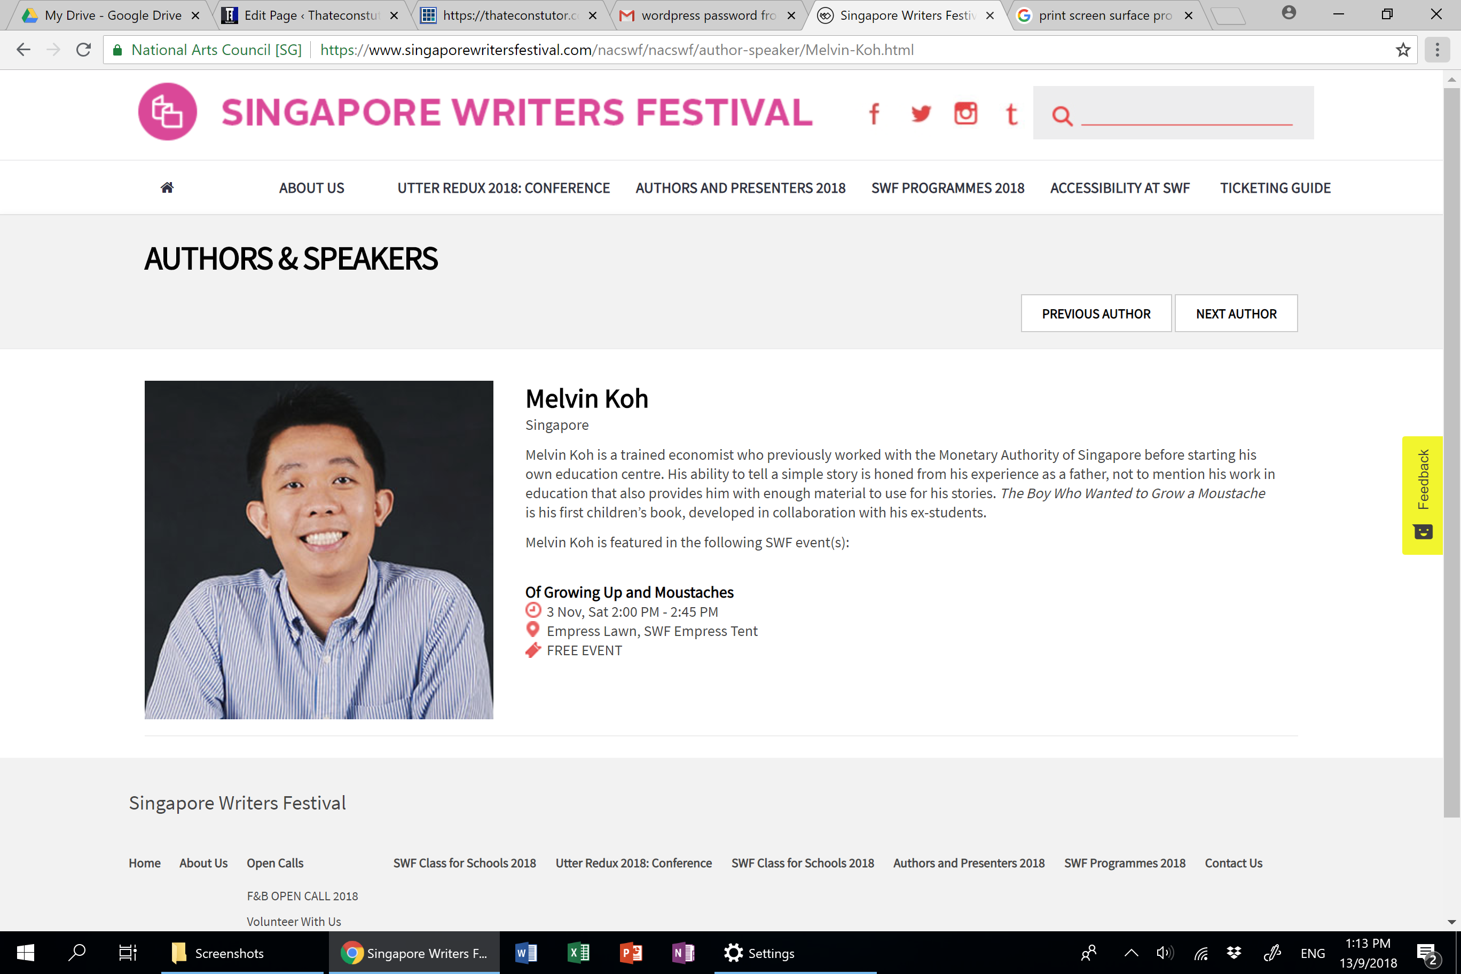The image size is (1461, 974).
Task: Switch to the thateconstutor.com tab
Action: pos(509,15)
